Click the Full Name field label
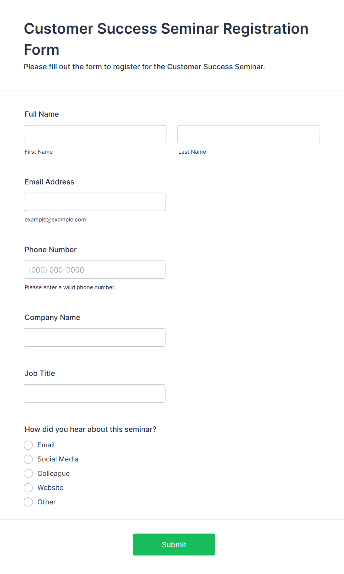 point(42,114)
